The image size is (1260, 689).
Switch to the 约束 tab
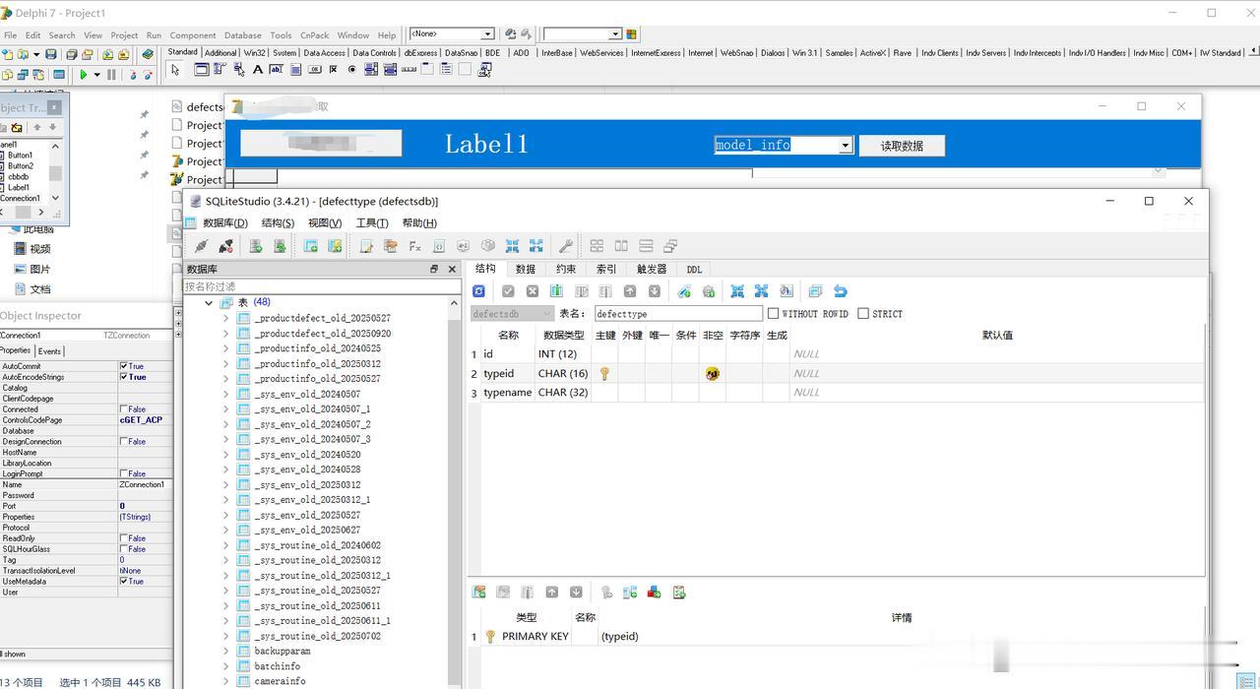click(566, 269)
